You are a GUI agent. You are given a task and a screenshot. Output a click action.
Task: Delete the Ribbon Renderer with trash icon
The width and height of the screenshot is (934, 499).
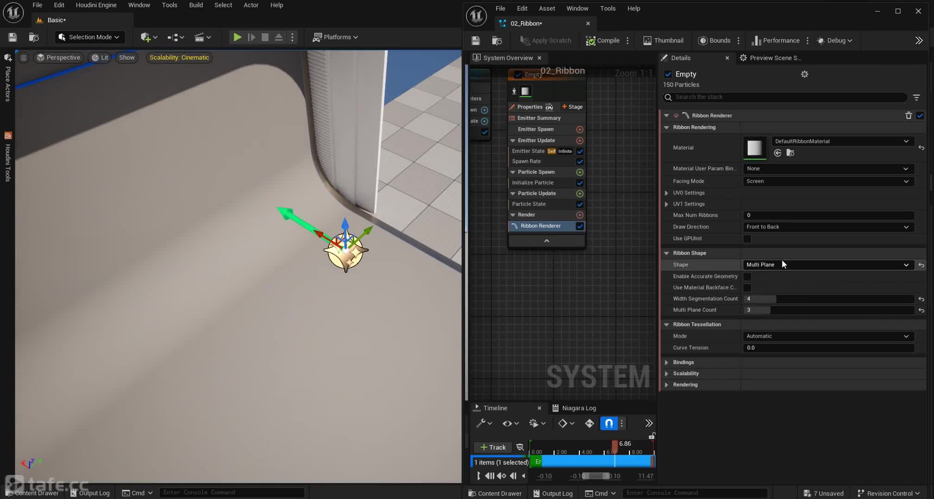pyautogui.click(x=908, y=116)
